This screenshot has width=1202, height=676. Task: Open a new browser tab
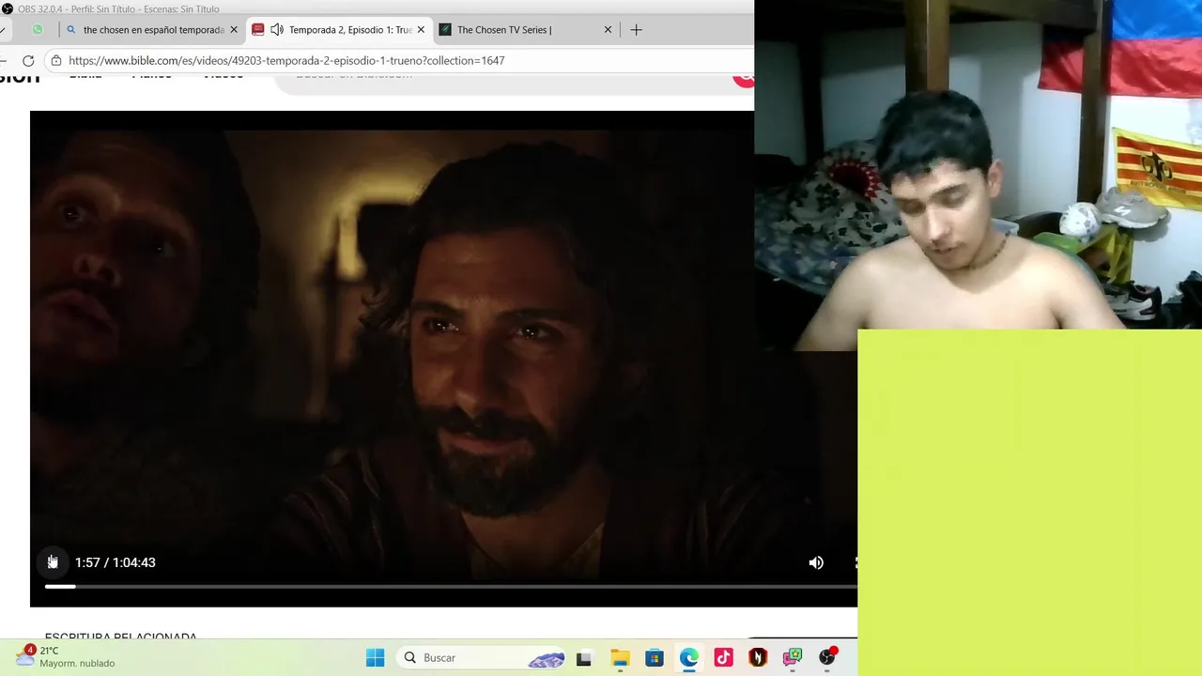[x=636, y=30]
